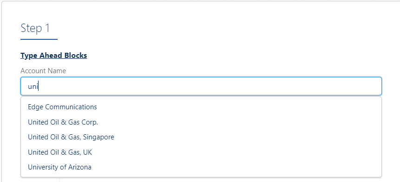The width and height of the screenshot is (400, 182).
Task: Pick the first suggestion, Edge Communications
Action: click(x=201, y=107)
